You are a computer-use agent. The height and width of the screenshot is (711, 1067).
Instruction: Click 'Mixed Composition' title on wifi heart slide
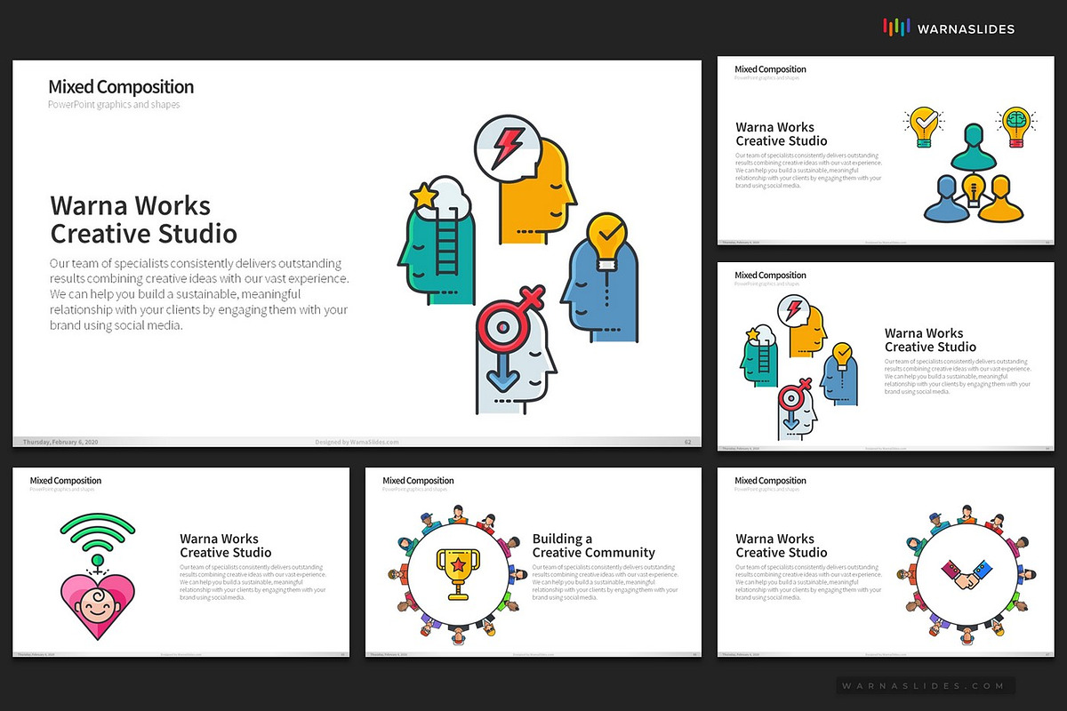click(66, 481)
